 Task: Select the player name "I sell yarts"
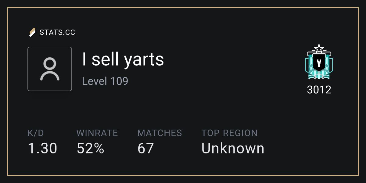click(123, 59)
